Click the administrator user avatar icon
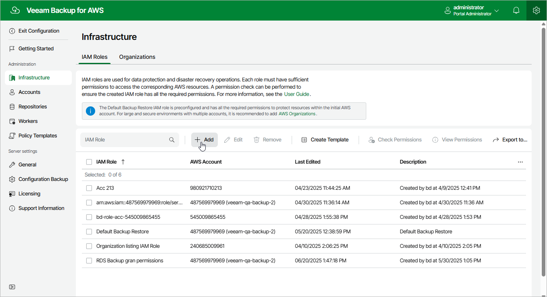Screen dimensions: 547x297 tap(447, 10)
